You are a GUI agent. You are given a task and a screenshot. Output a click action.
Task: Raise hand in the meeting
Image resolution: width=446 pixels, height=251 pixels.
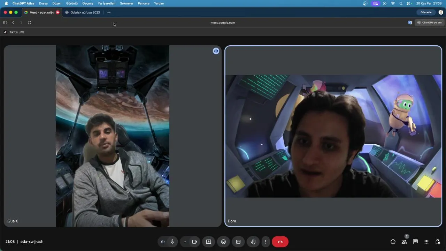(253, 242)
